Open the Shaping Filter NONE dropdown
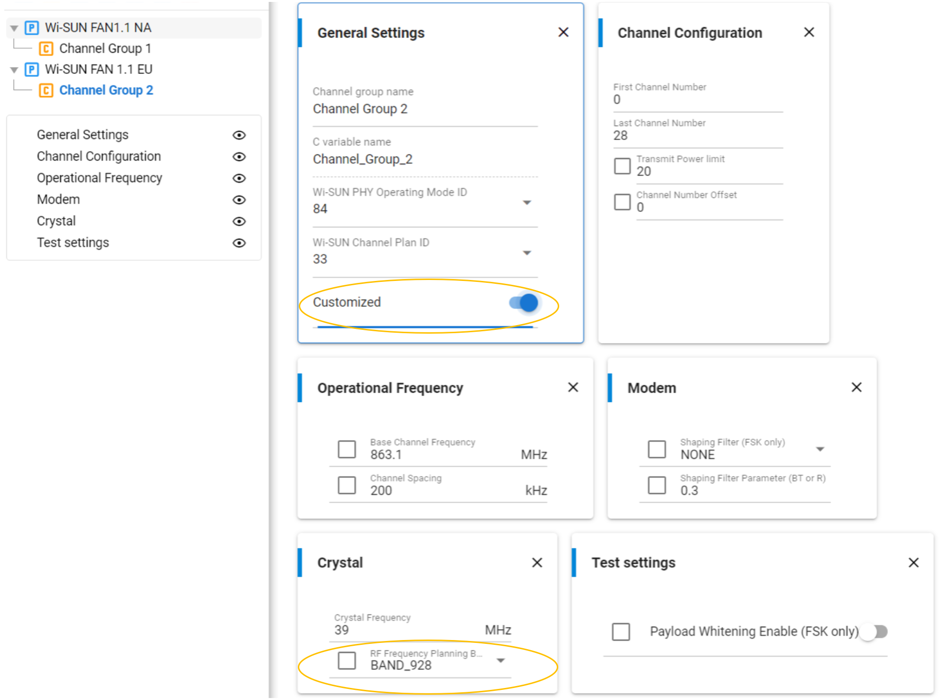 click(820, 449)
